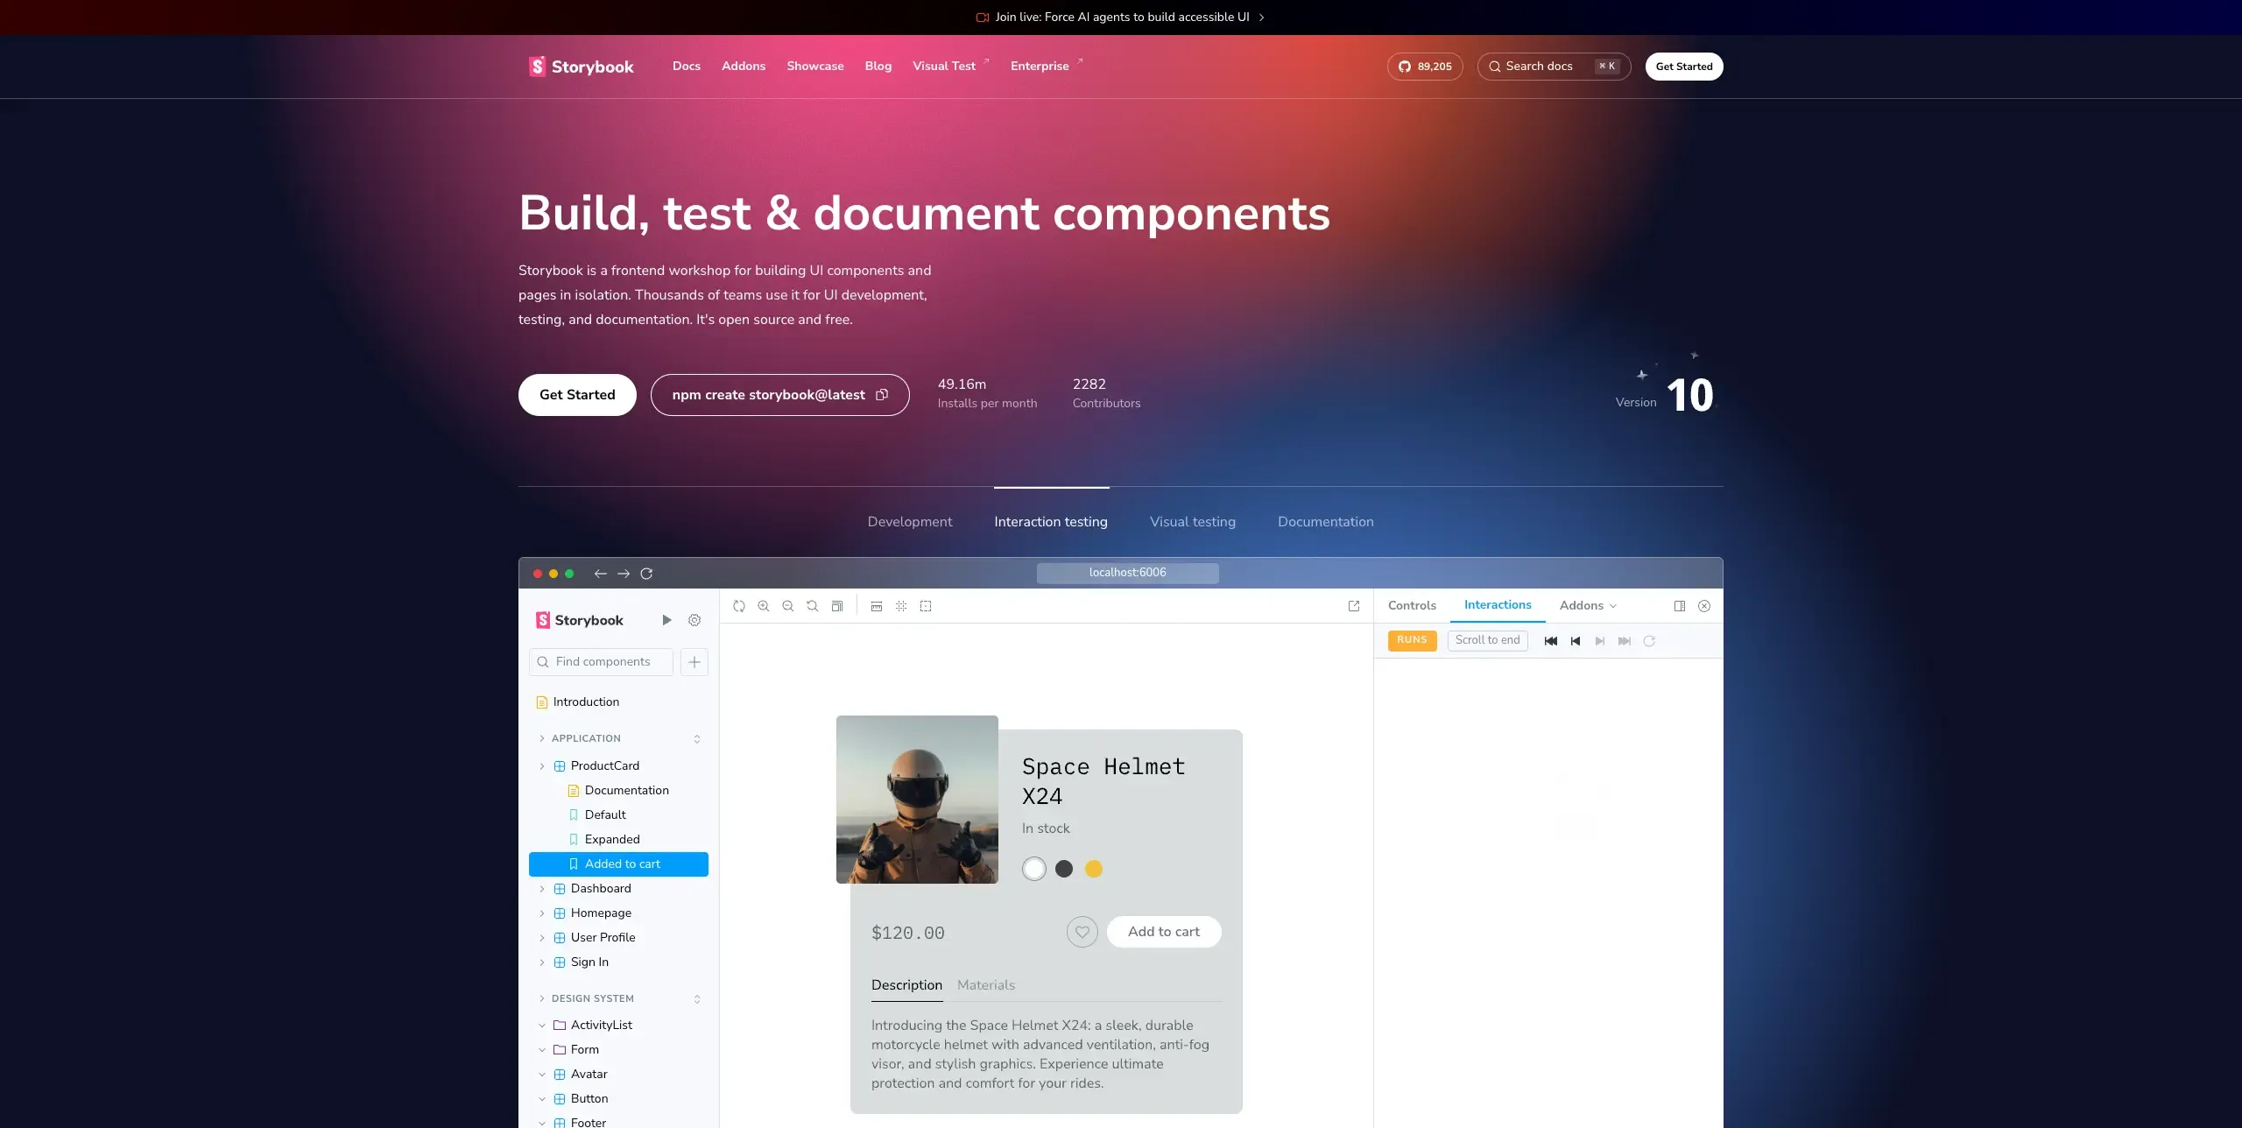Switch to the Controls tab
The width and height of the screenshot is (2242, 1128).
[1411, 605]
